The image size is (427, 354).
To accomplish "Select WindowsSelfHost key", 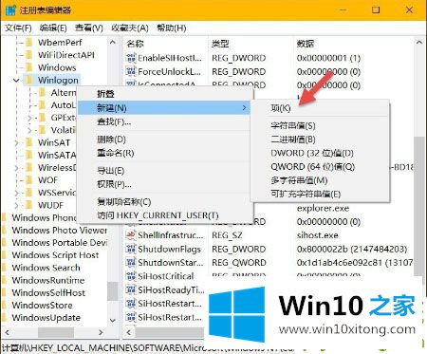I will coord(48,293).
